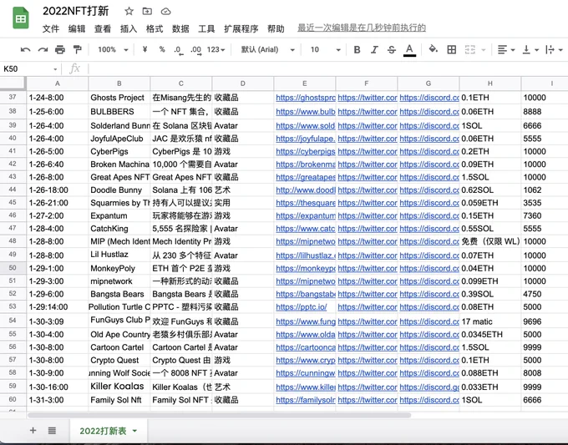Open CyberPigs website link
568x445 pixels.
306,151
